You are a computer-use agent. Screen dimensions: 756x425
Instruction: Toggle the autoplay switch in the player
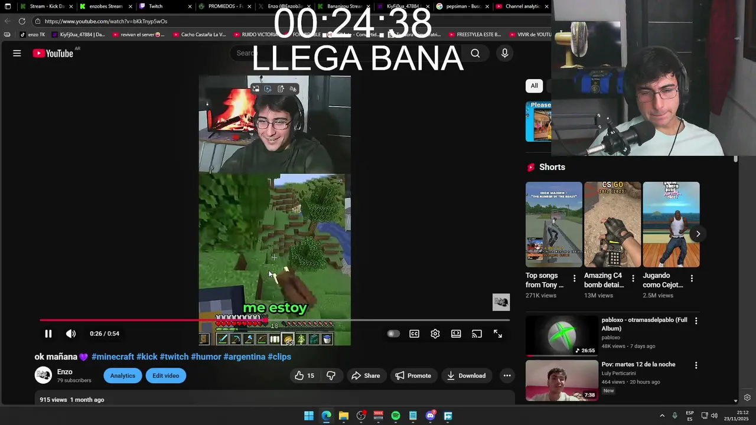pyautogui.click(x=393, y=334)
